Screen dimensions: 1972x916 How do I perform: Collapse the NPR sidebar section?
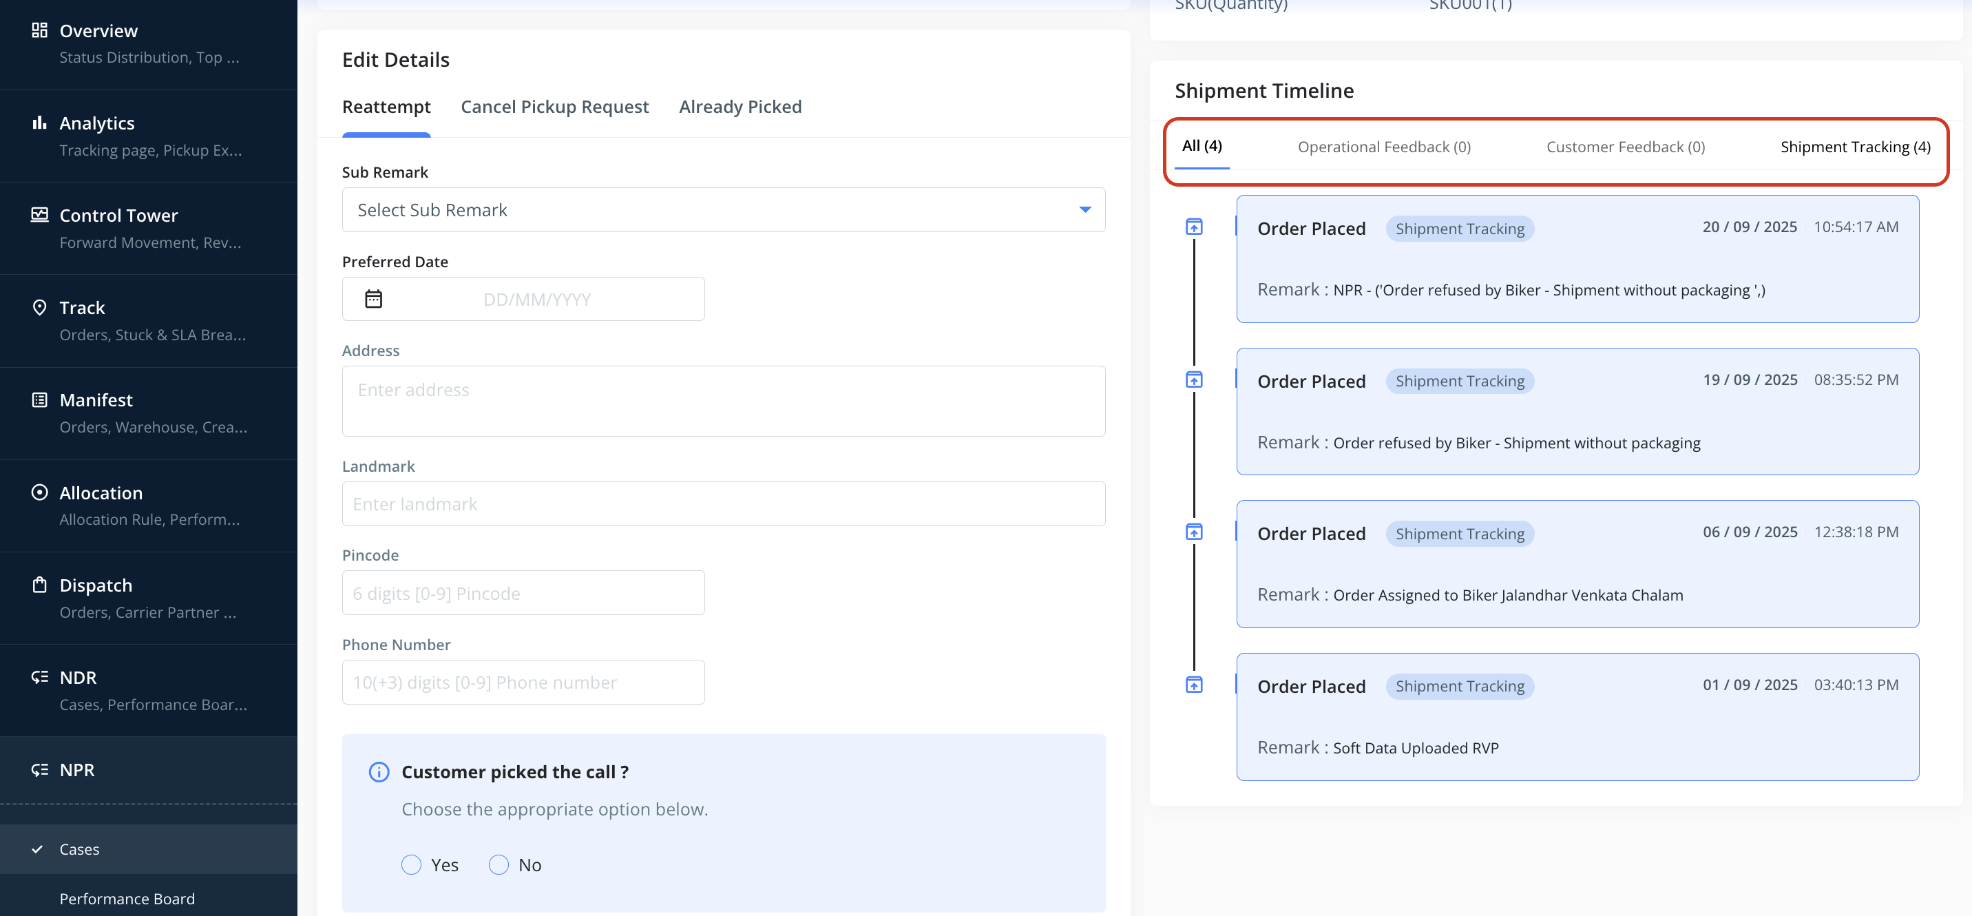76,770
